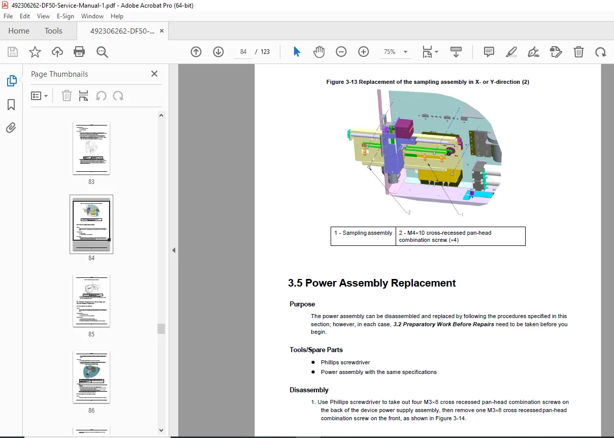Delete selected thumbnail page trash icon
This screenshot has height=438, width=614.
point(67,96)
